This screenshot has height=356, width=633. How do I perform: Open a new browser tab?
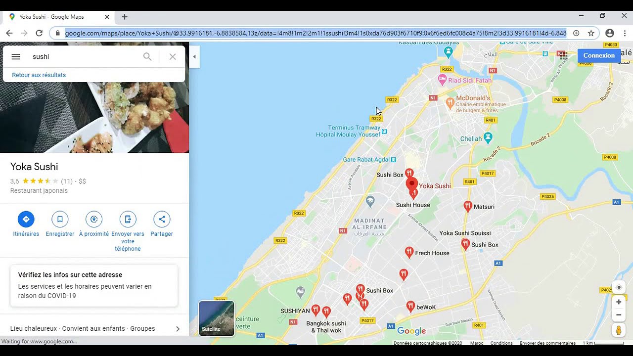click(x=125, y=17)
